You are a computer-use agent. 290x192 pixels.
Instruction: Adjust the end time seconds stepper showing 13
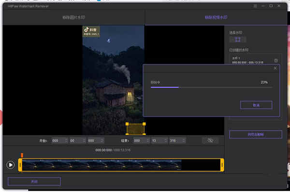(x=165, y=141)
